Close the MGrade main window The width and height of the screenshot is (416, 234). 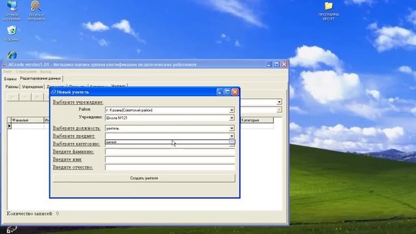(x=284, y=64)
